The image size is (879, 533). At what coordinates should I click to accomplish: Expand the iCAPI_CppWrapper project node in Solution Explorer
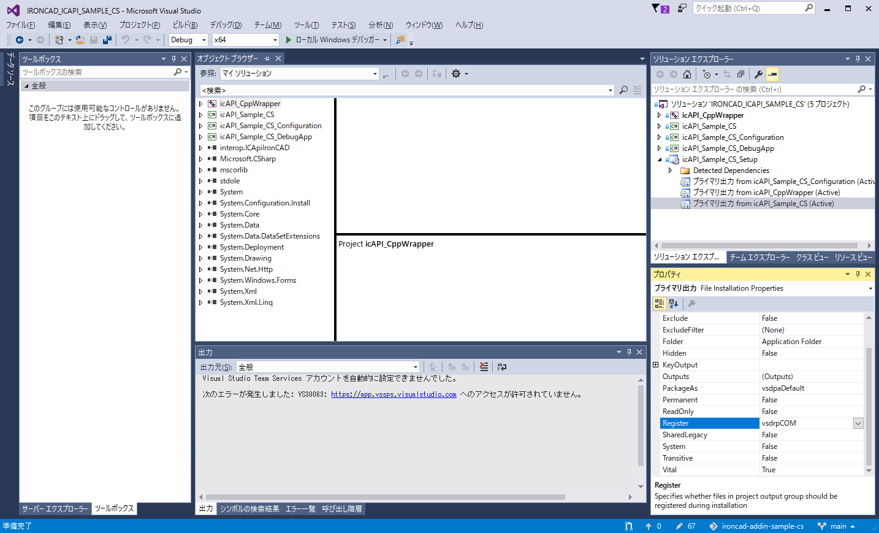pyautogui.click(x=659, y=115)
